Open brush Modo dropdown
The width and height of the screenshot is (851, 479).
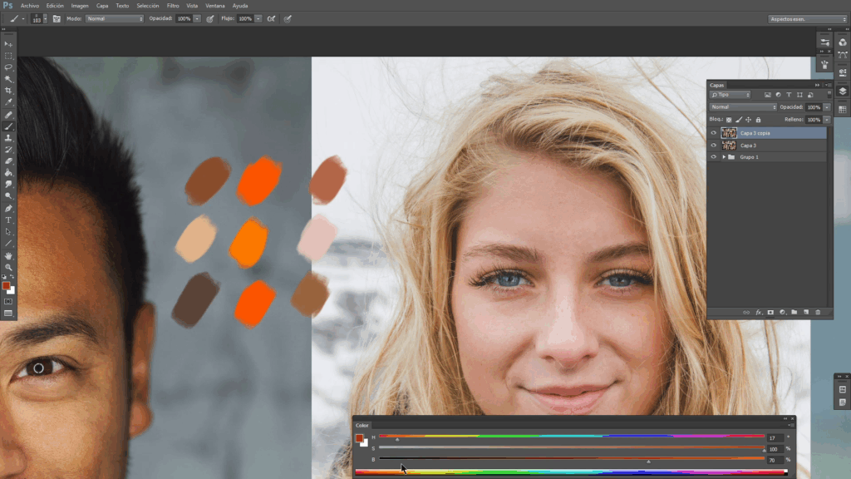pos(115,18)
